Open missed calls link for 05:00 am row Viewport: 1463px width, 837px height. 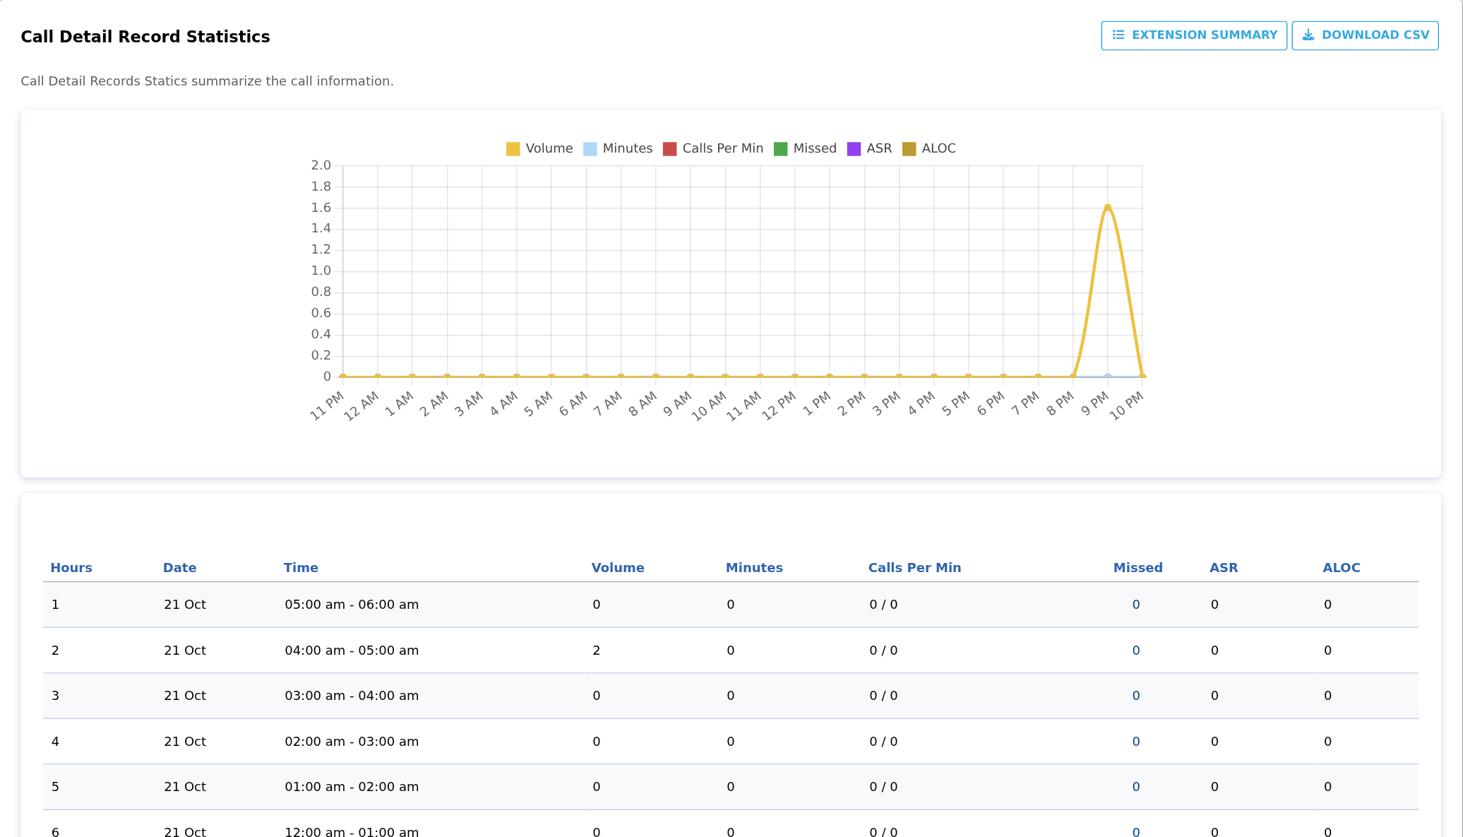click(x=1136, y=605)
